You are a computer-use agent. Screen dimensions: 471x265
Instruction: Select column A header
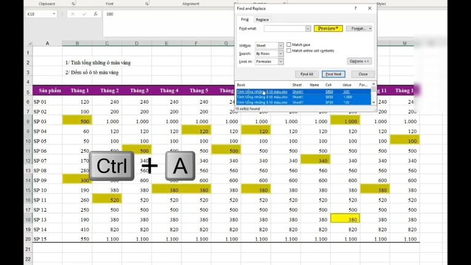click(47, 44)
